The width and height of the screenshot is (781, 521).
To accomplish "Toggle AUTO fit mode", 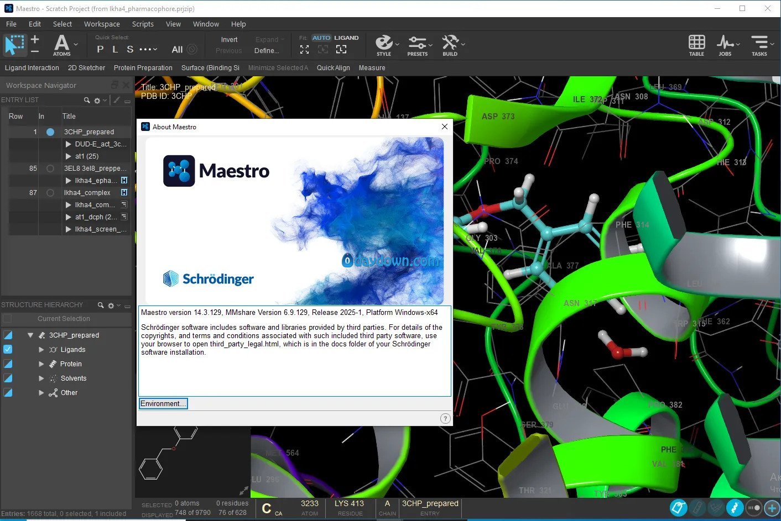I will pyautogui.click(x=321, y=38).
